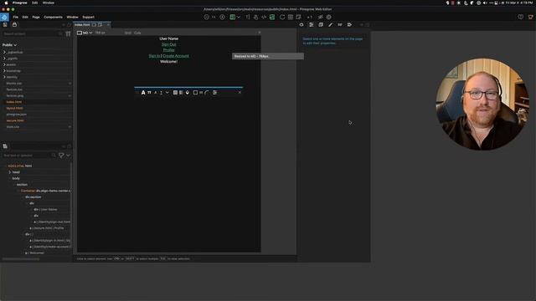This screenshot has width=536, height=301.
Task: Expand the head node in tree
Action: pyautogui.click(x=10, y=172)
